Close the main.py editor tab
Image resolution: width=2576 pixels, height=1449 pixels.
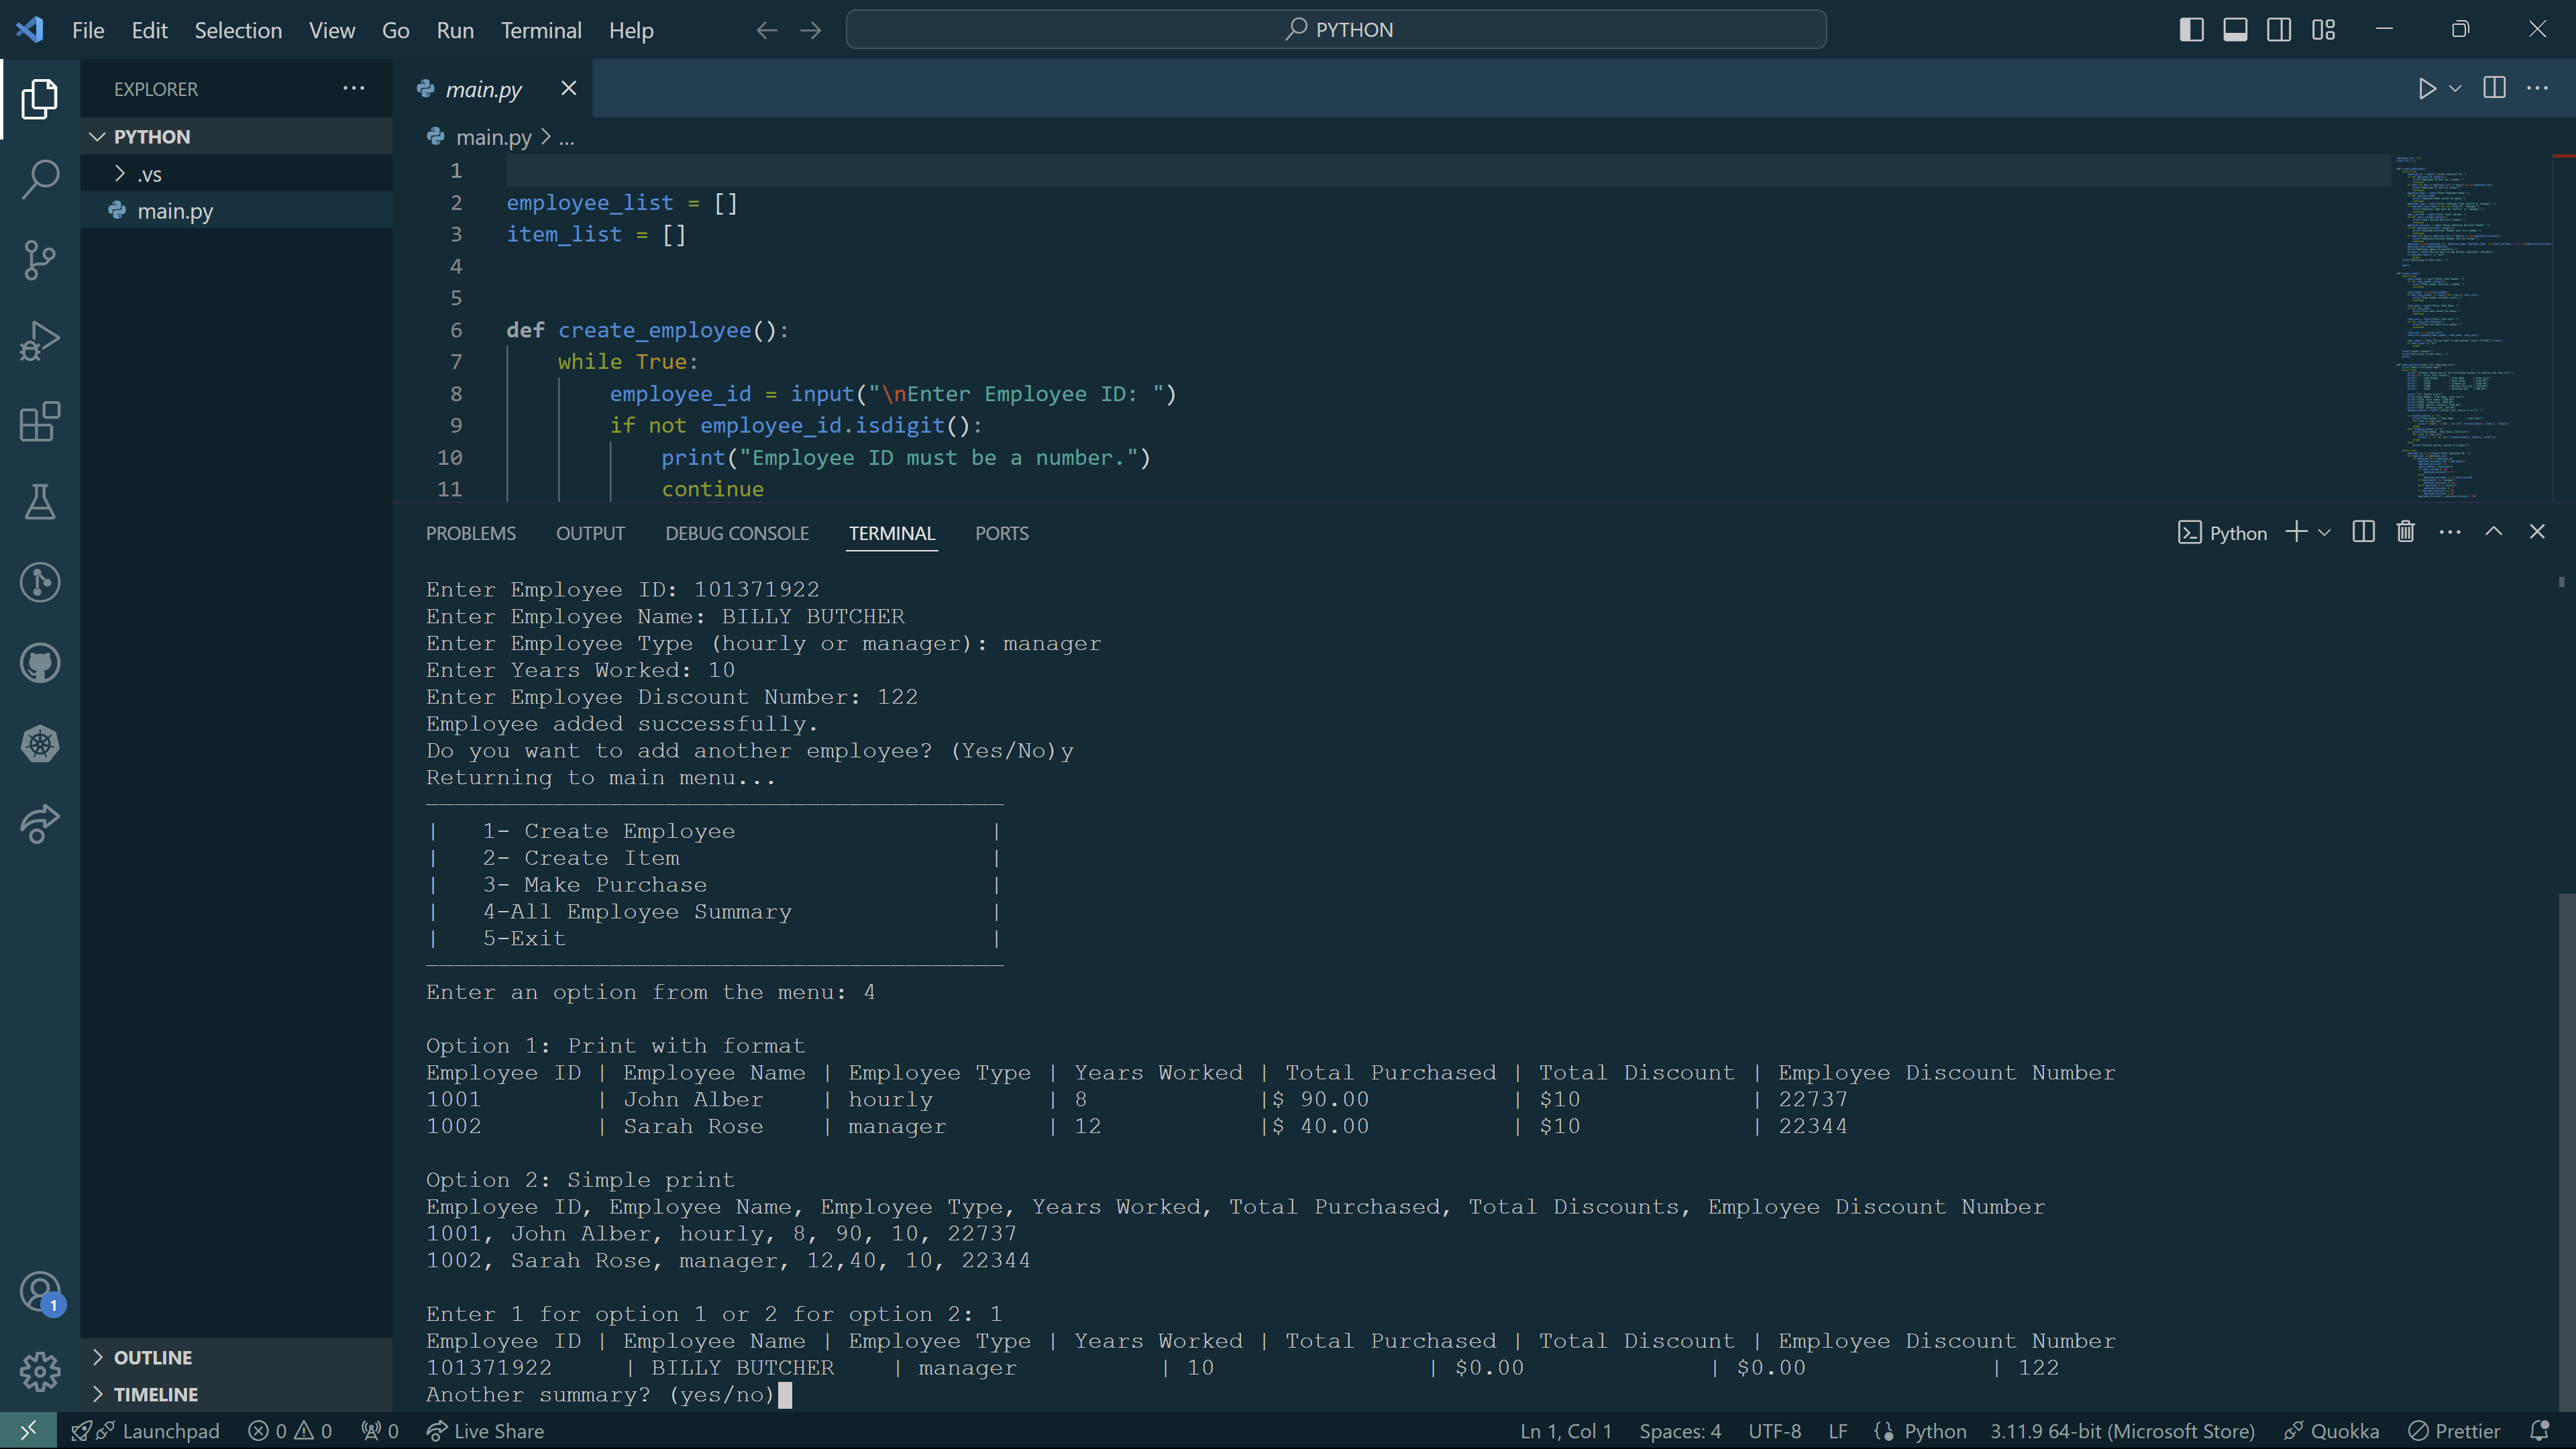(568, 89)
